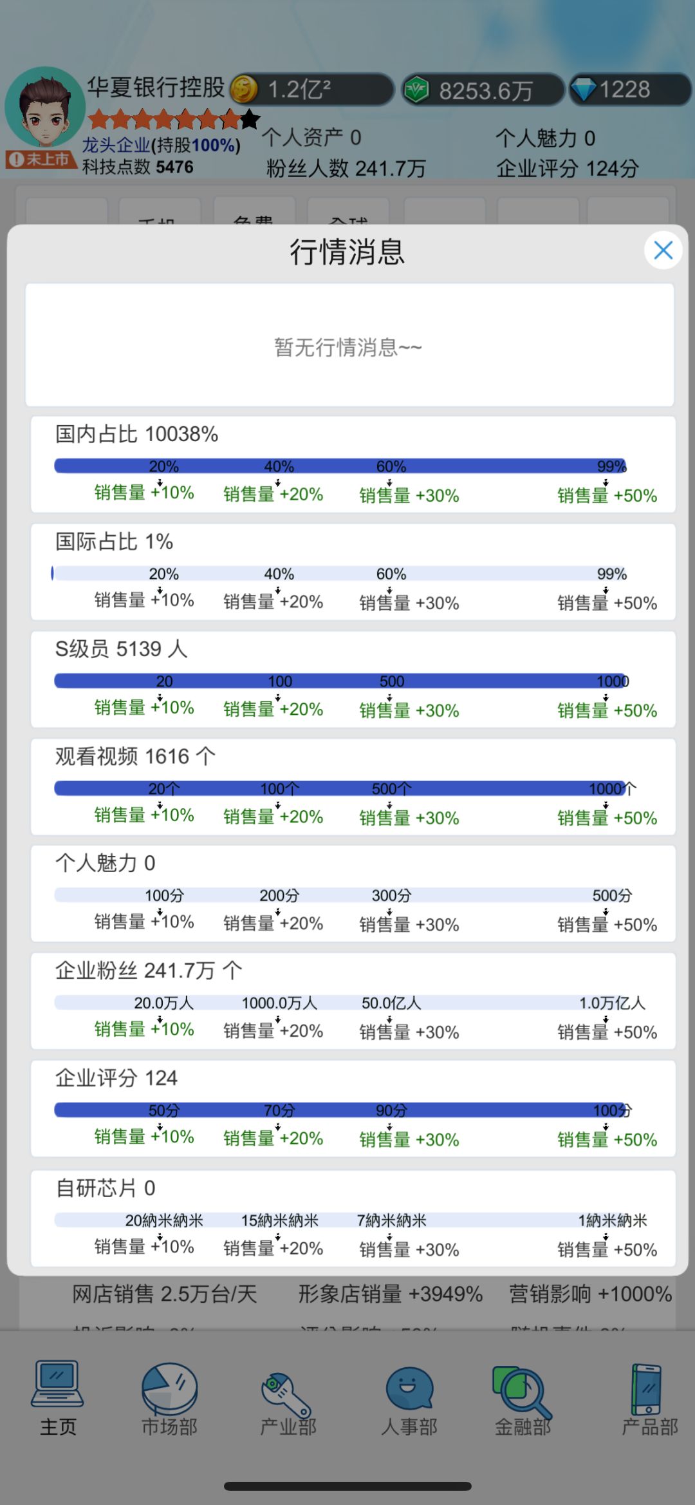695x1505 pixels.
Task: Tap the star rating under company name
Action: [x=174, y=119]
